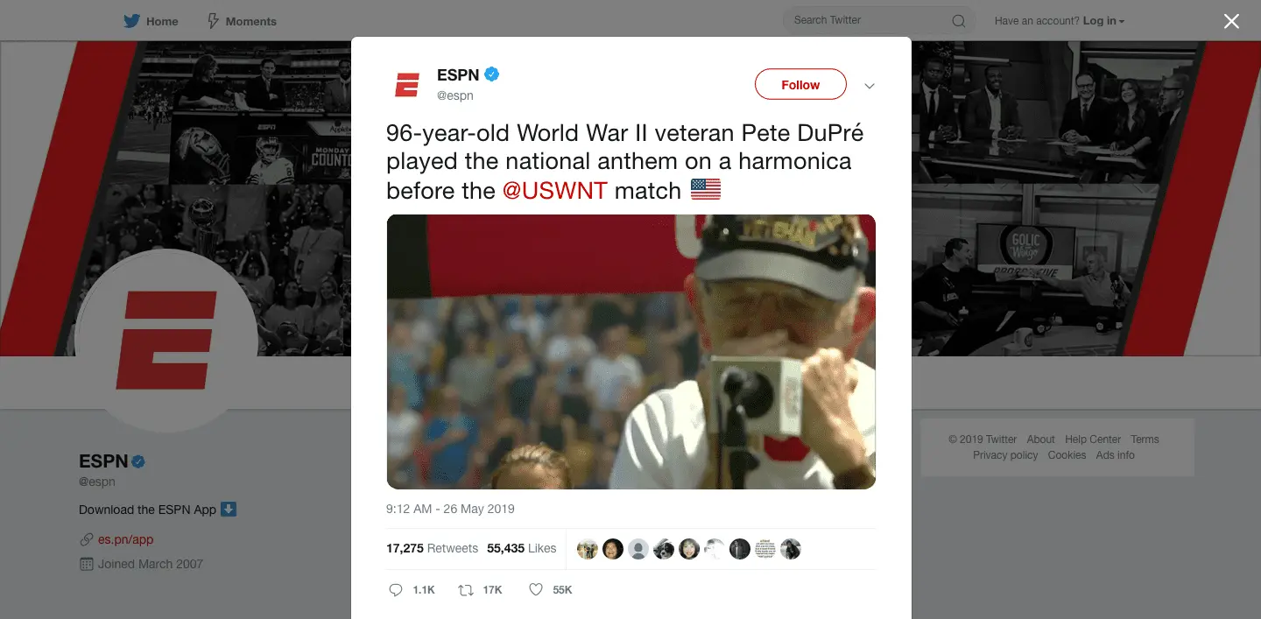Click the Moments lightning bolt icon
1261x619 pixels.
click(213, 21)
